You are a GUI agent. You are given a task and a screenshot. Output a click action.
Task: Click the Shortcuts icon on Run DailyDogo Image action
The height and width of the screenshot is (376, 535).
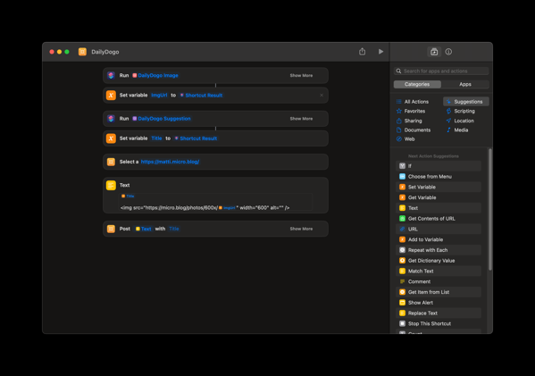111,75
